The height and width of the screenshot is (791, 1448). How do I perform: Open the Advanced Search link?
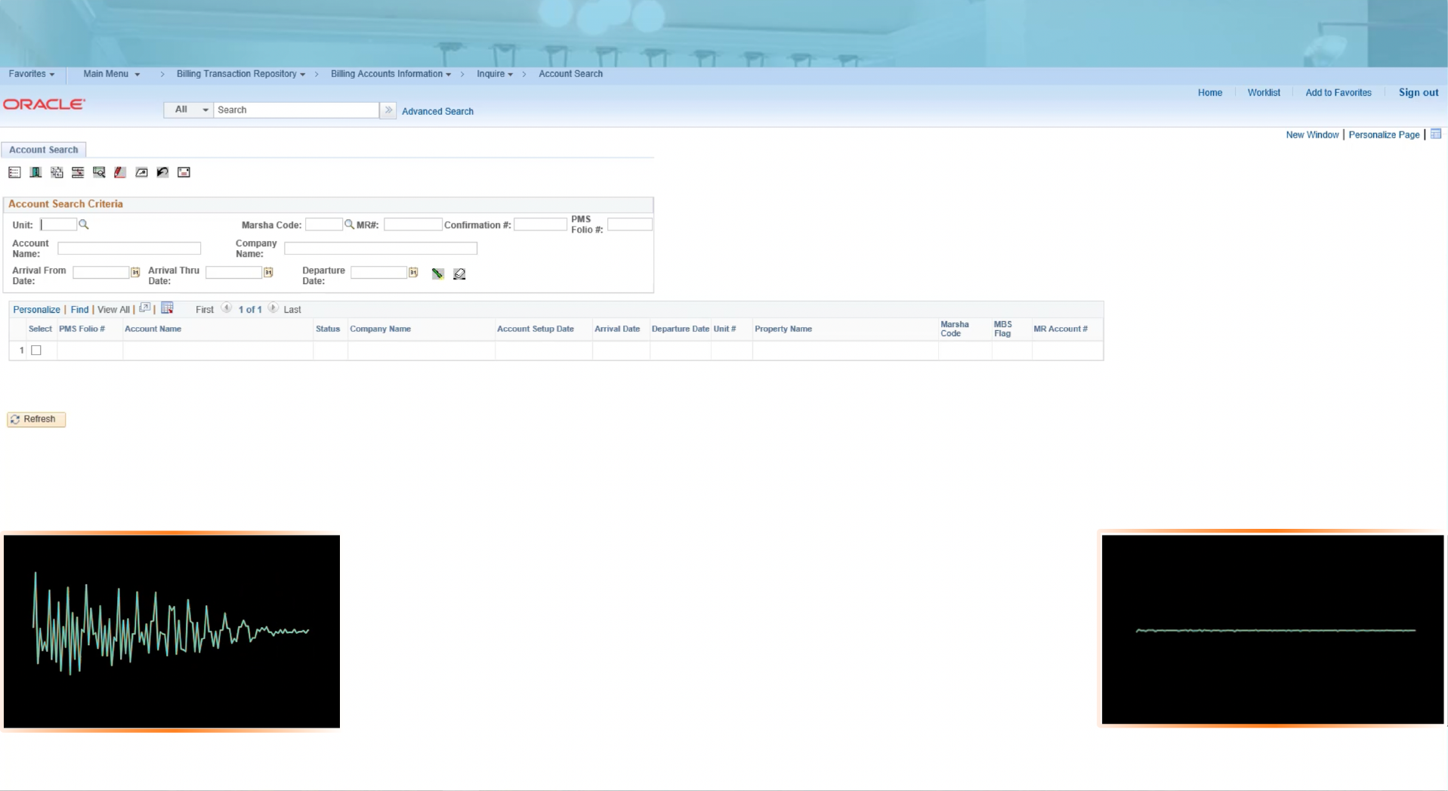pyautogui.click(x=437, y=111)
